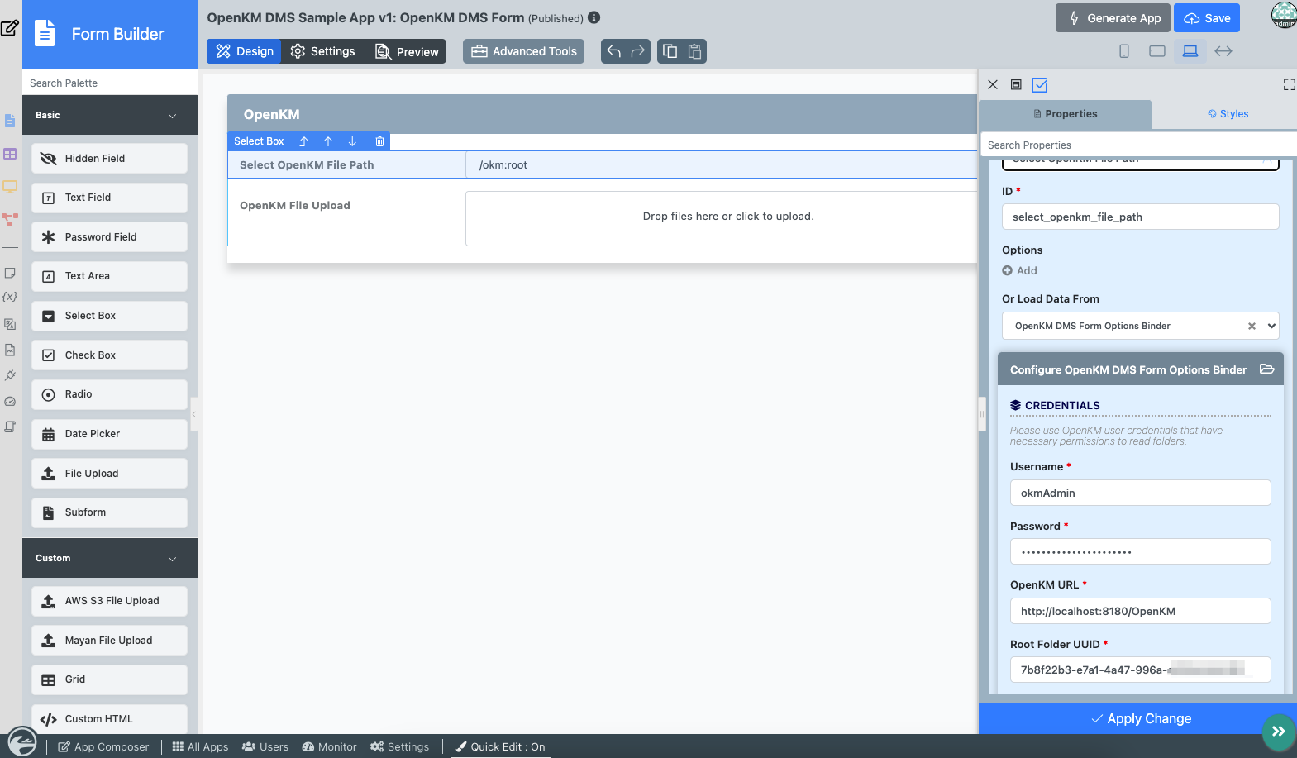Click the properties panel left-edge handle
The image size is (1297, 758).
point(982,413)
